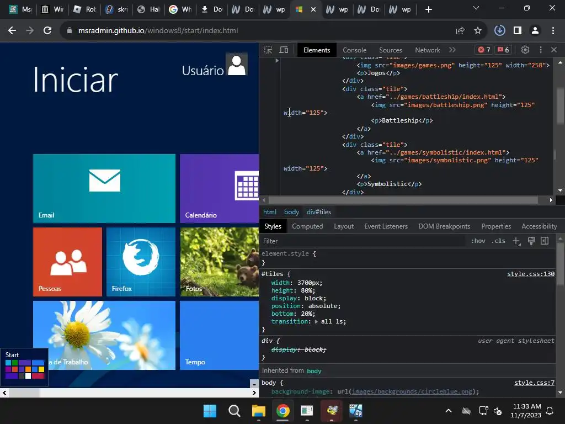Image resolution: width=565 pixels, height=424 pixels.
Task: Click the inherited from body link
Action: click(x=314, y=371)
